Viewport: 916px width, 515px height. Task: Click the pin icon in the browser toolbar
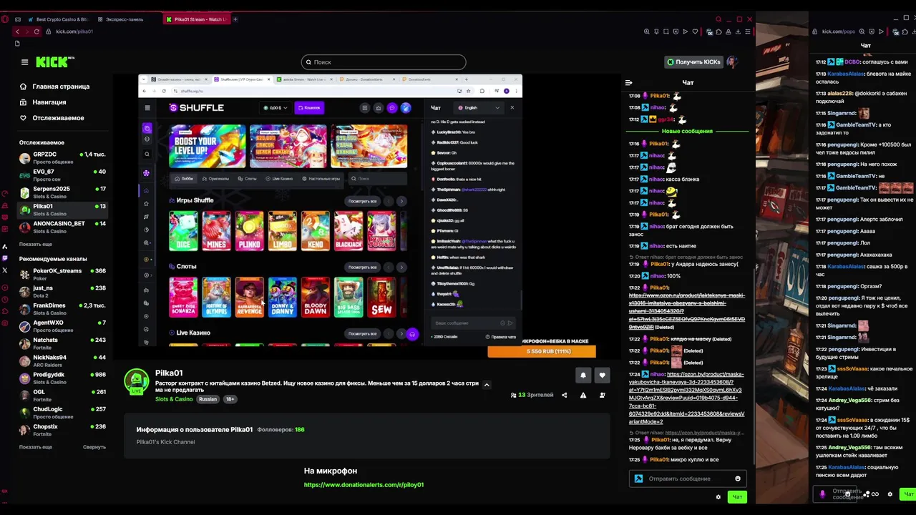(657, 31)
